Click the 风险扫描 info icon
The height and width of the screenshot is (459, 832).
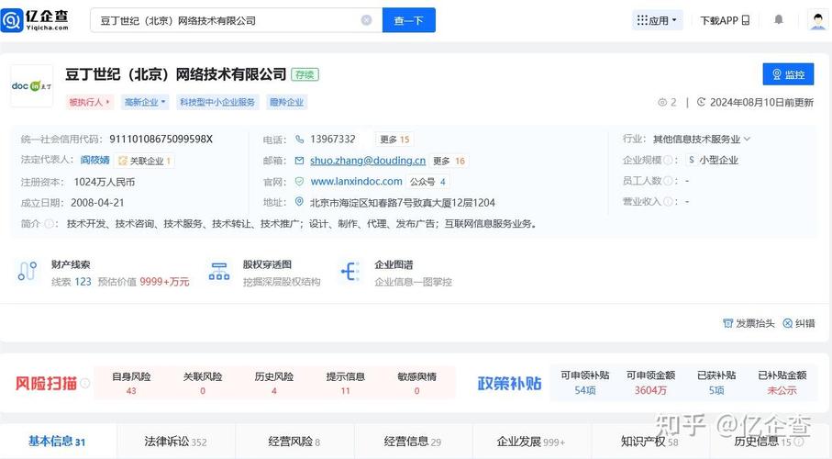[85, 383]
